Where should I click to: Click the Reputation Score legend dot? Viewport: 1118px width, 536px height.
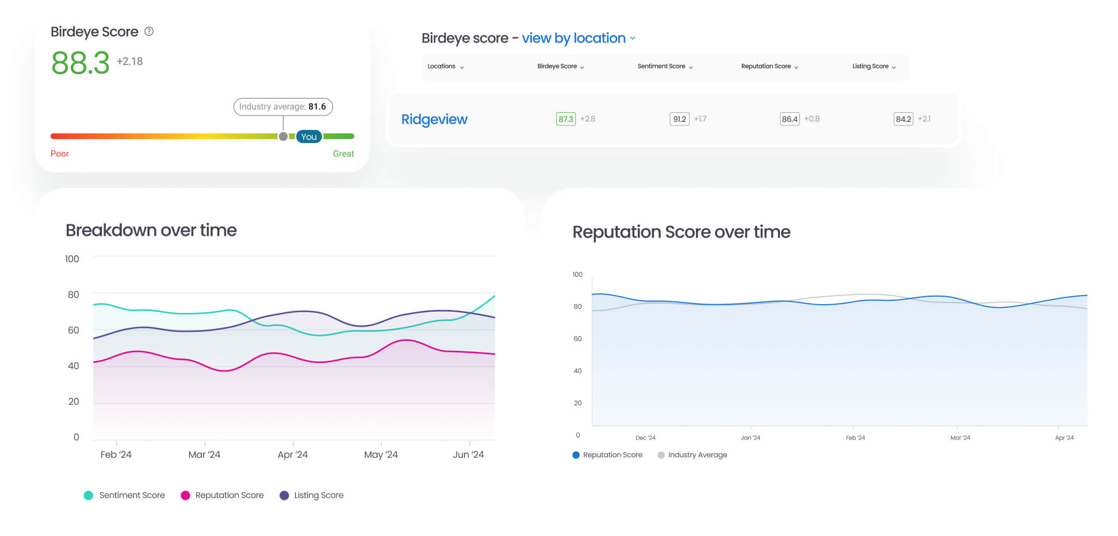pos(185,495)
